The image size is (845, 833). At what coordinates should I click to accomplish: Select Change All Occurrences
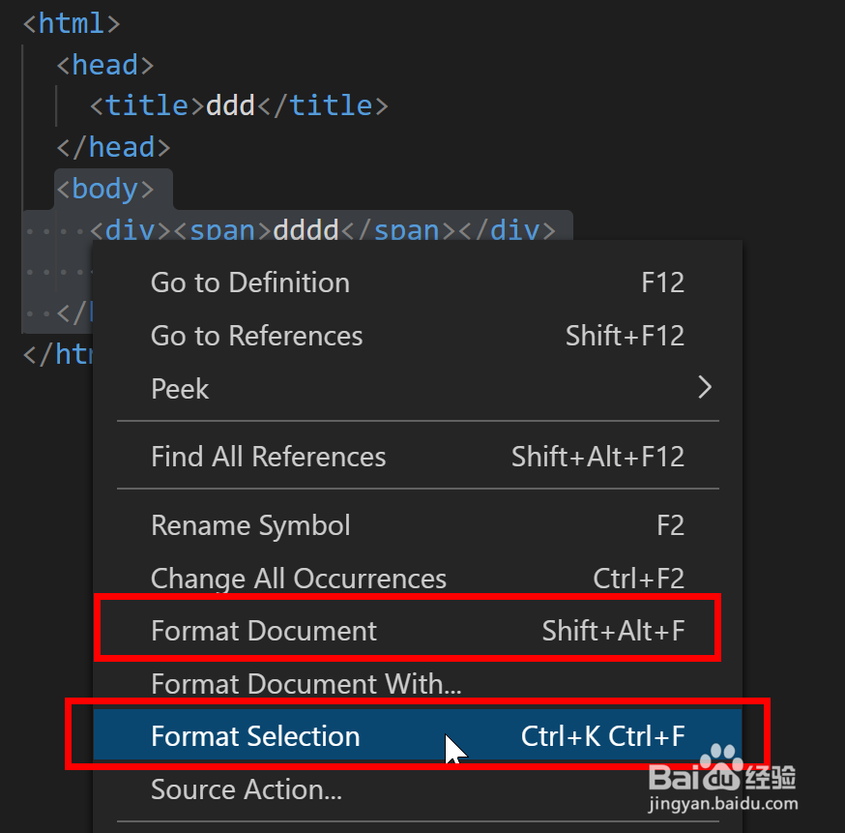(418, 578)
